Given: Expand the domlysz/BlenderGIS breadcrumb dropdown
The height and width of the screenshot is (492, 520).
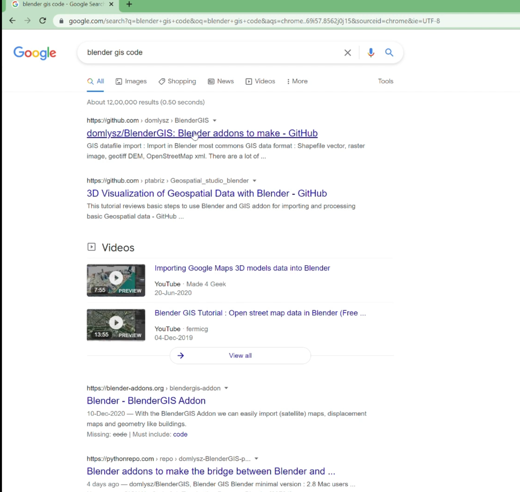Looking at the screenshot, I should pos(215,120).
